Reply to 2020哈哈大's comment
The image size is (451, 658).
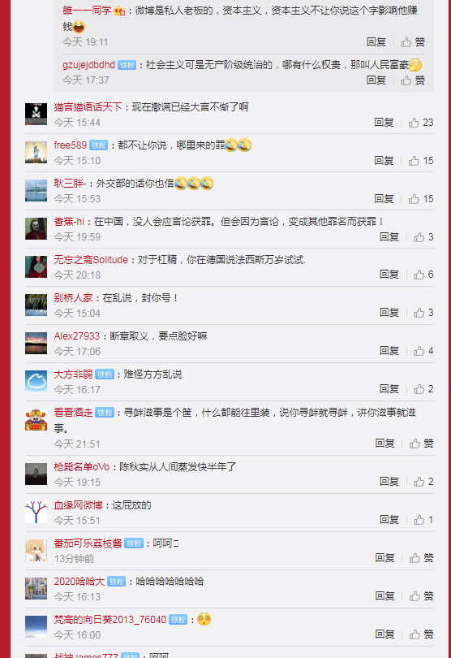tap(384, 596)
